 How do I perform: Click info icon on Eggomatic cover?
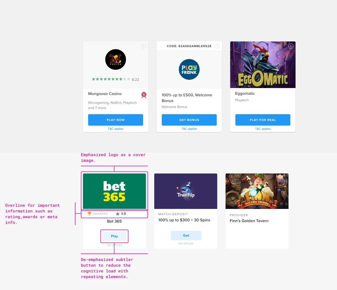pos(291,46)
